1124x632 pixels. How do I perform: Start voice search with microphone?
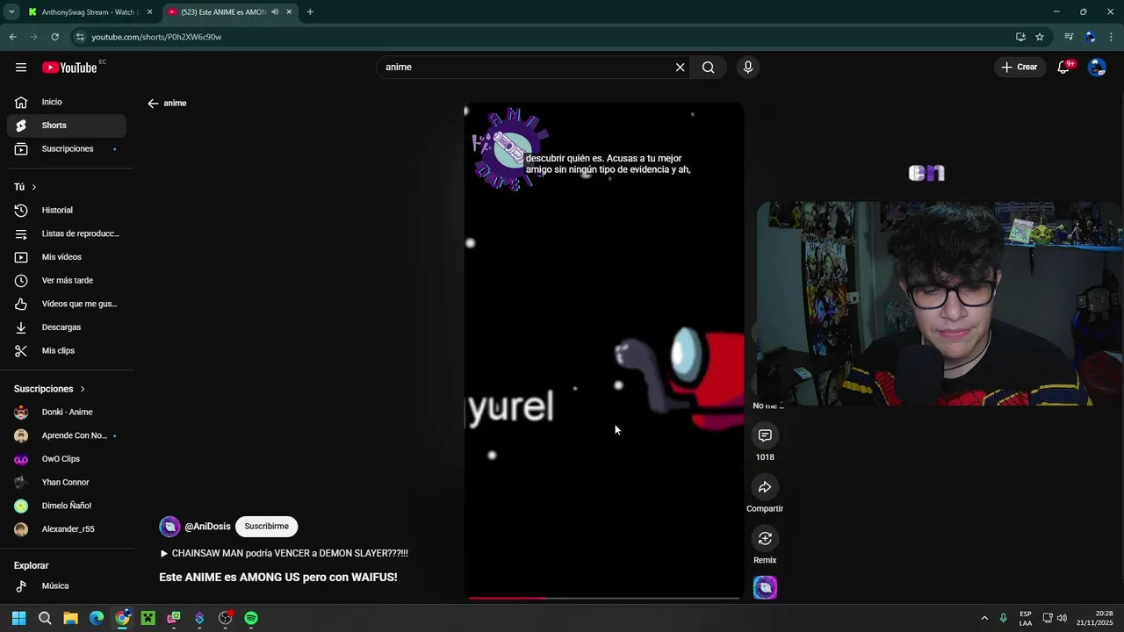[x=748, y=68]
